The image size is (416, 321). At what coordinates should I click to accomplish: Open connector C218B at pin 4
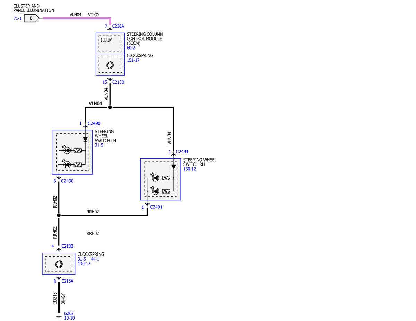[x=67, y=246]
